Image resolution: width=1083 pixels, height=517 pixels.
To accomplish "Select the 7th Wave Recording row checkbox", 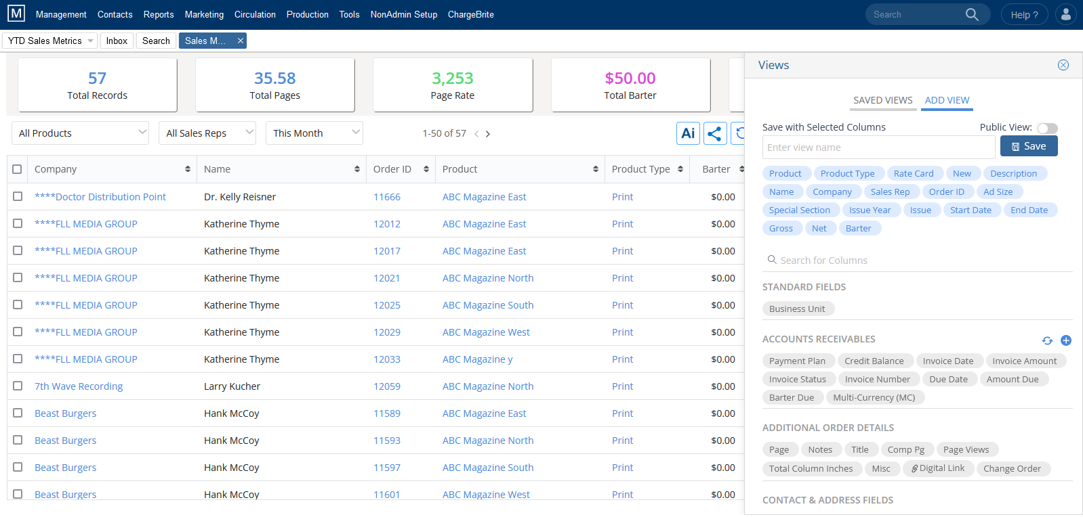I will coord(18,386).
